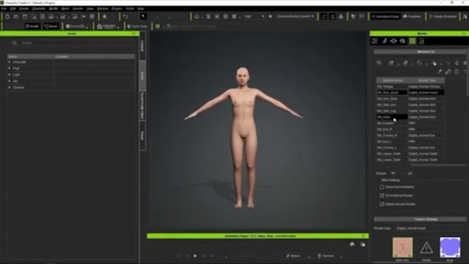Click the first icon at timeline bar right
469x264 pixels.
coord(352,244)
